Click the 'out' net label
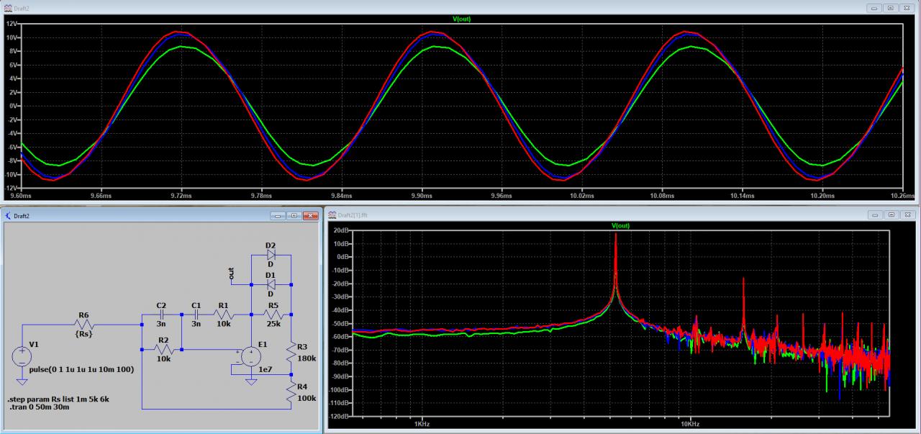921x434 pixels. pyautogui.click(x=231, y=274)
